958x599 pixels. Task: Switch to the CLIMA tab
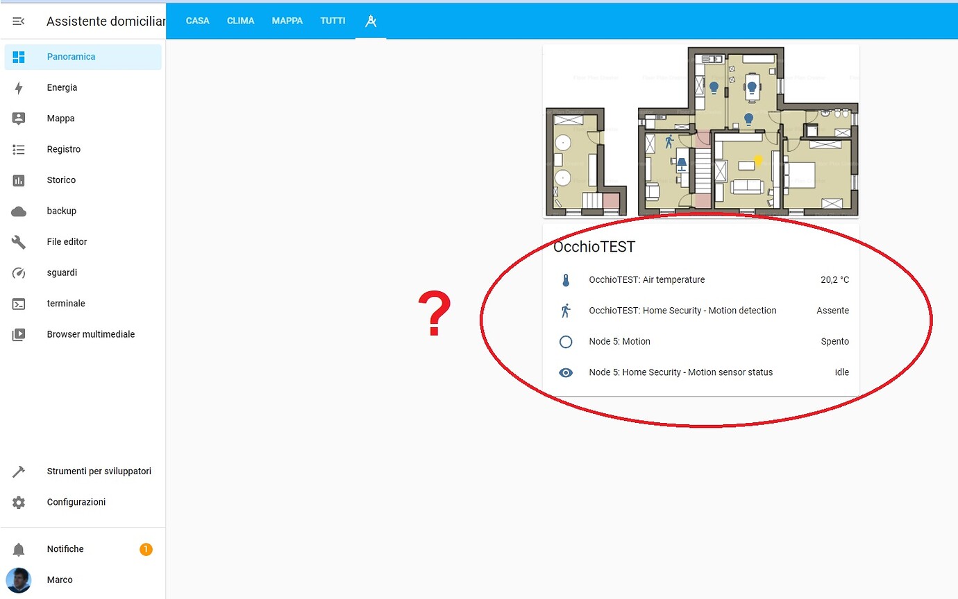click(240, 21)
